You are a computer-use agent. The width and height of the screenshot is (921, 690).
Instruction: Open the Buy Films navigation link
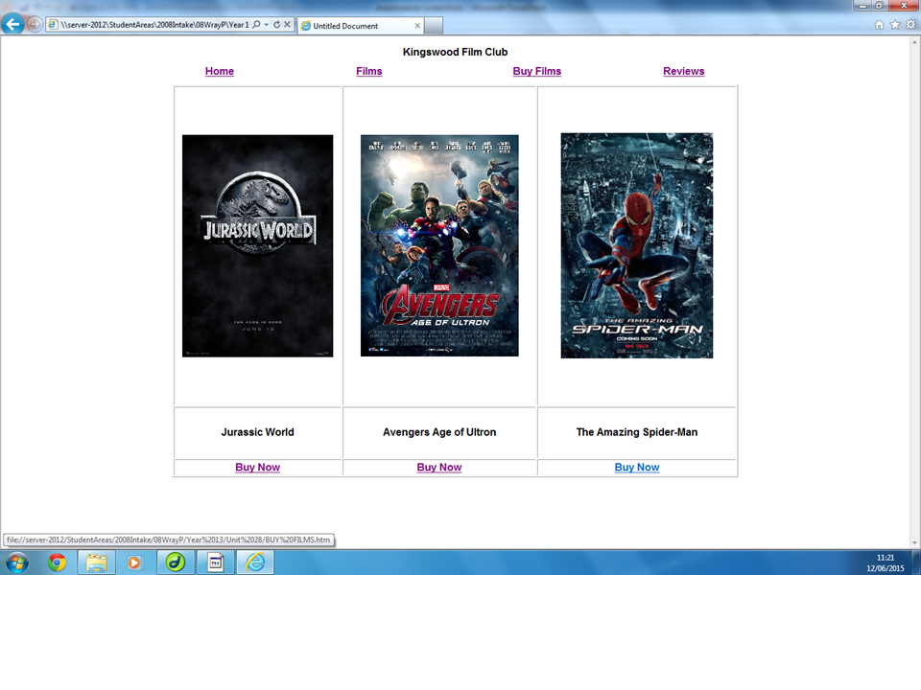(x=537, y=71)
